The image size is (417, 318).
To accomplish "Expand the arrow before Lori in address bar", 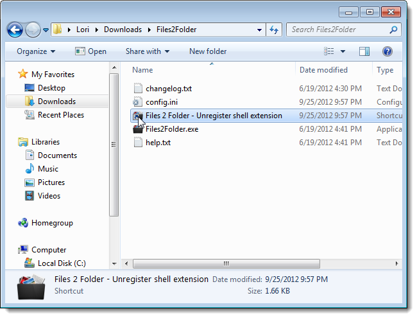I will coord(69,30).
